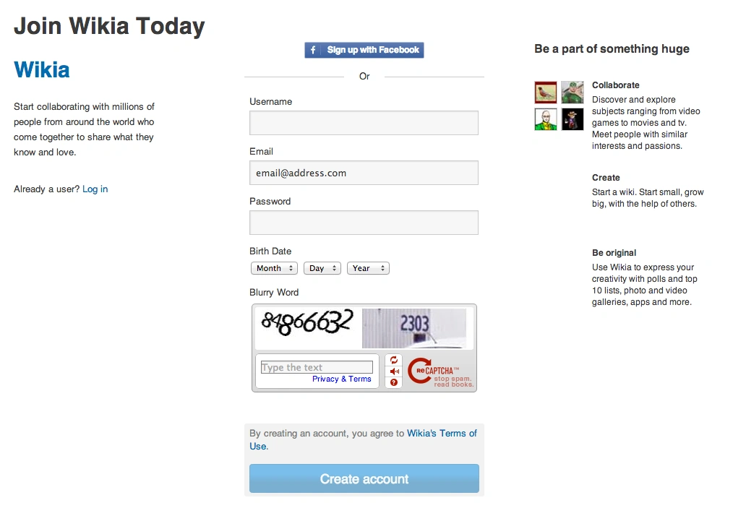
Task: Refresh the CAPTCHA challenge
Action: click(x=394, y=360)
